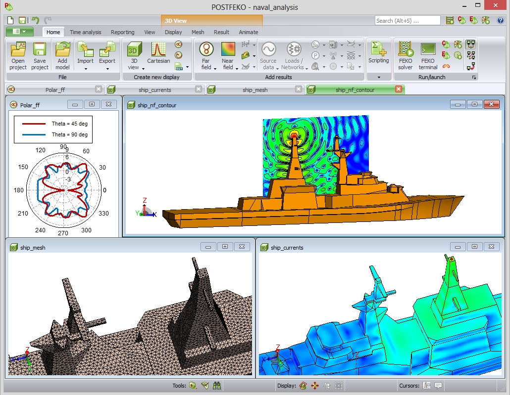Click the annotation speech-bubble cursor icon
Screen dimensions: 510x395
[438, 386]
